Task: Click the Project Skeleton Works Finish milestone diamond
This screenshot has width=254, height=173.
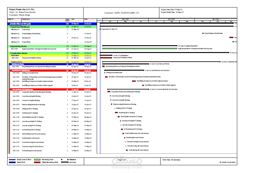Action: (x=203, y=33)
